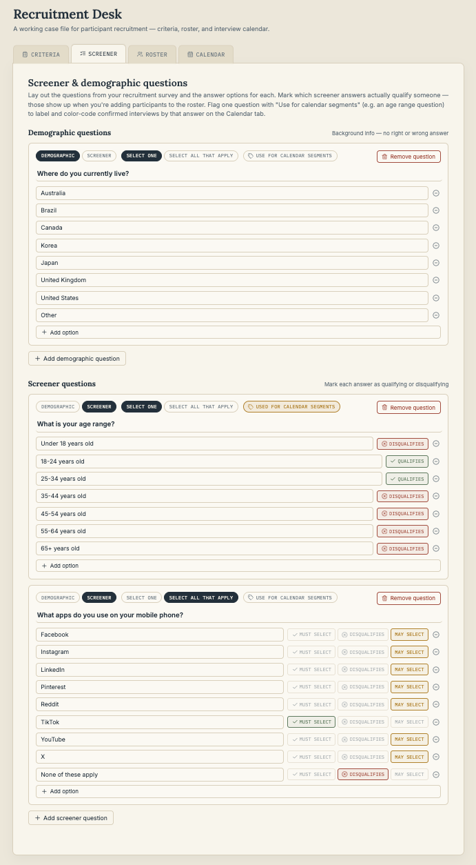Toggle Disqualifies on 65+ years old
476x865 pixels.
pos(402,548)
